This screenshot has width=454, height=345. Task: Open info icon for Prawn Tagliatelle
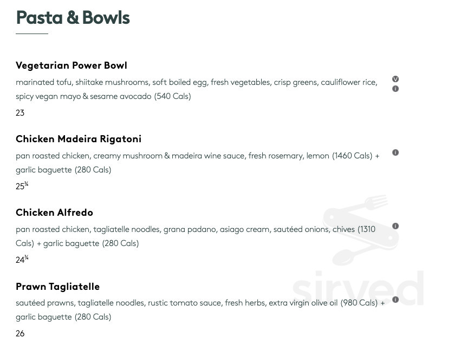click(x=395, y=300)
